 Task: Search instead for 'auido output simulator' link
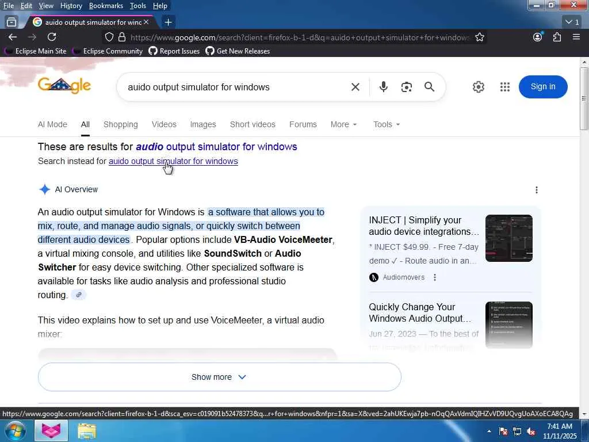pos(173,161)
